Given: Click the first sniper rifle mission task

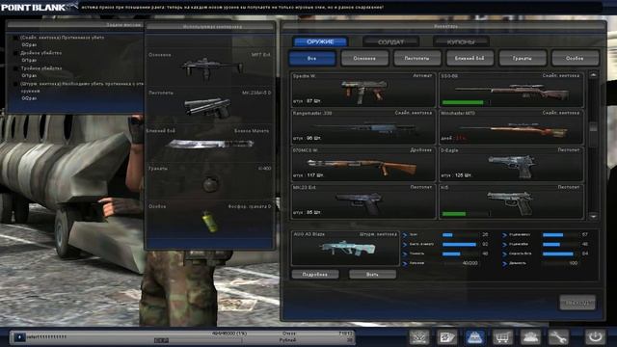Looking at the screenshot, I should tap(62, 38).
